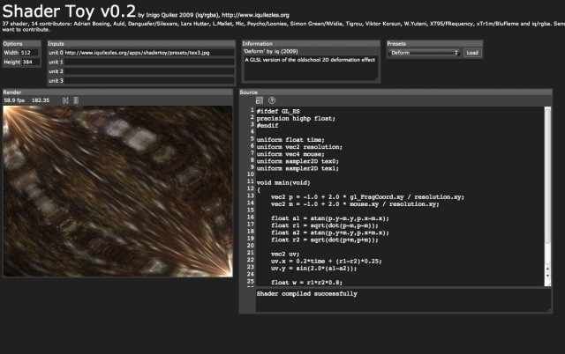
Task: Click the unit 2 input field
Action: 150,72
